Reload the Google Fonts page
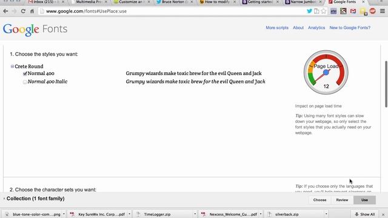 point(23,11)
